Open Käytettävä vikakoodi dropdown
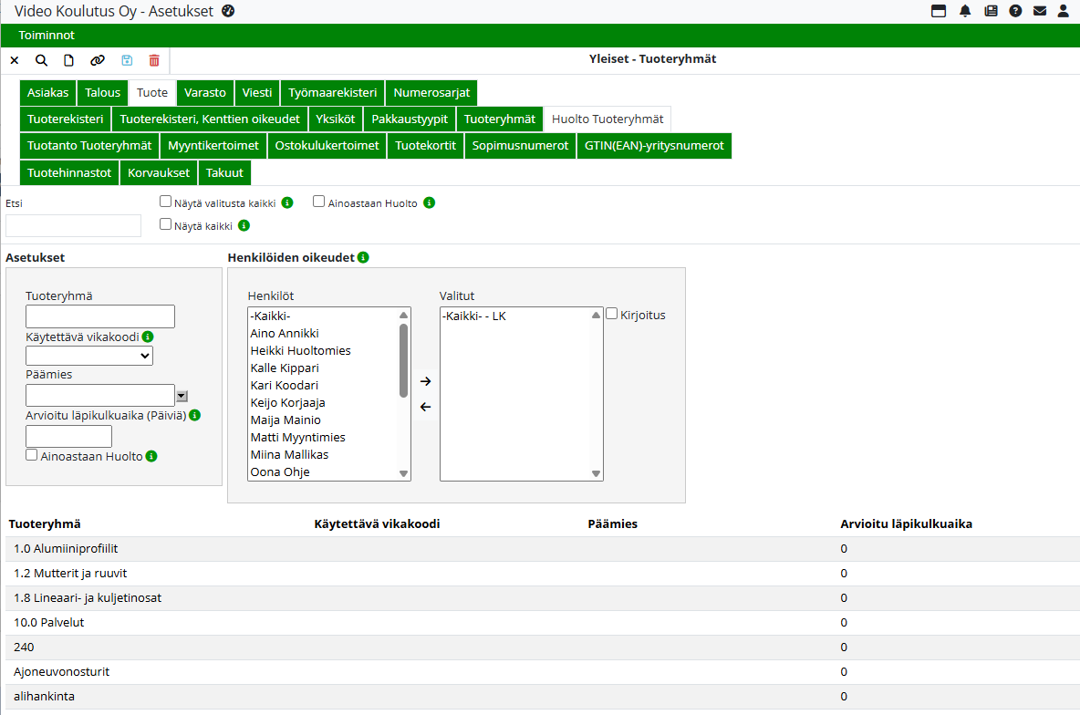The height and width of the screenshot is (715, 1080). (89, 356)
